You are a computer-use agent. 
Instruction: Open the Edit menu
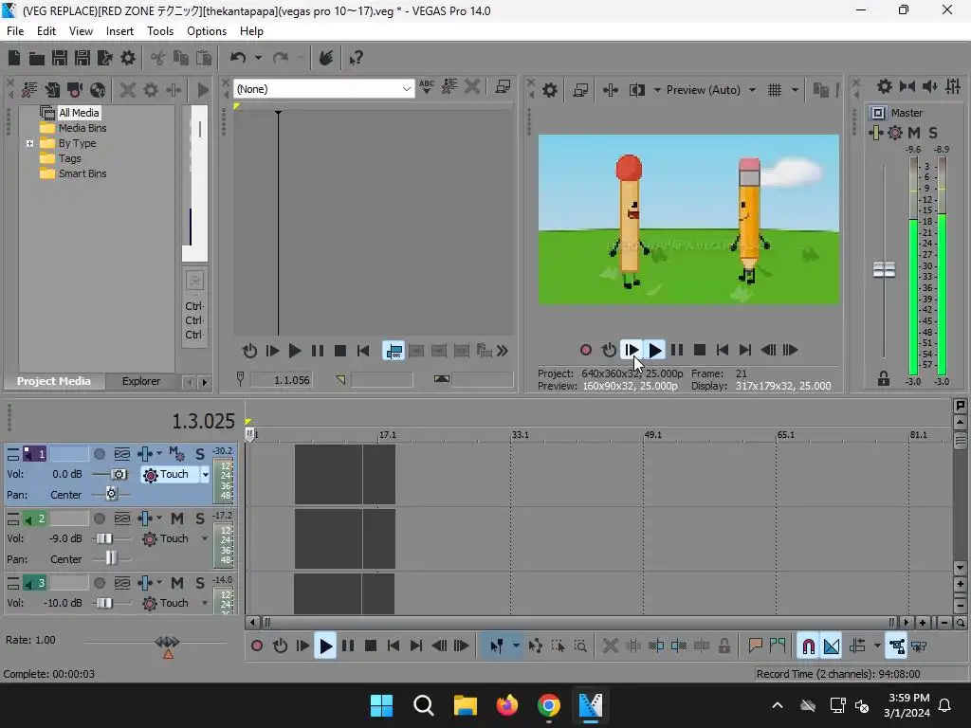pyautogui.click(x=46, y=31)
